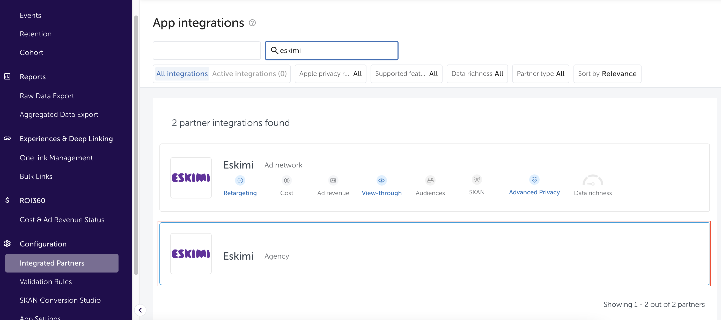Screen dimensions: 721x320
Task: Click the Ad revenue label
Action: coord(333,193)
